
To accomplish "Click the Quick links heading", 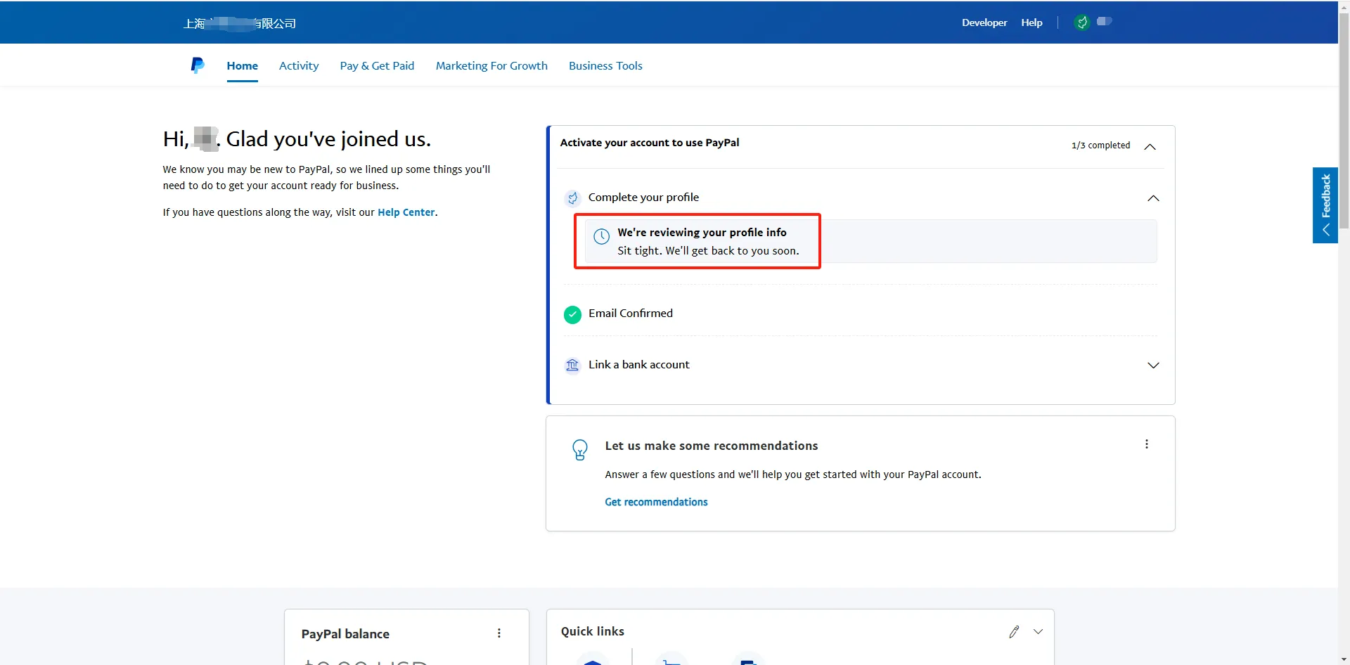I will tap(592, 631).
